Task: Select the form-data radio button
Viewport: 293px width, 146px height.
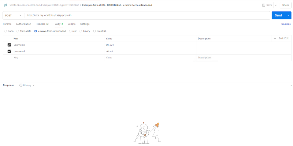Action: point(18,31)
